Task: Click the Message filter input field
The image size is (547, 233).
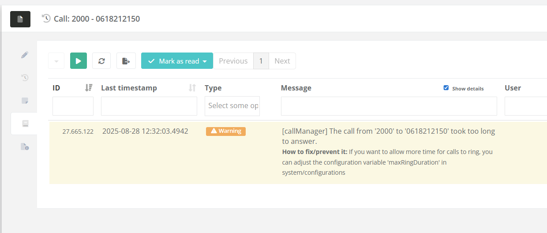Action: pyautogui.click(x=389, y=106)
